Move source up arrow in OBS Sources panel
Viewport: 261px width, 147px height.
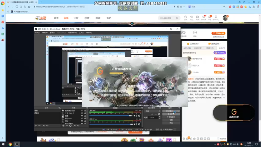pyautogui.click(x=75, y=126)
